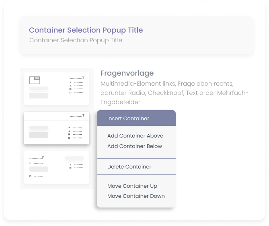Click the Fragenvorlage heading
The width and height of the screenshot is (269, 226).
127,73
